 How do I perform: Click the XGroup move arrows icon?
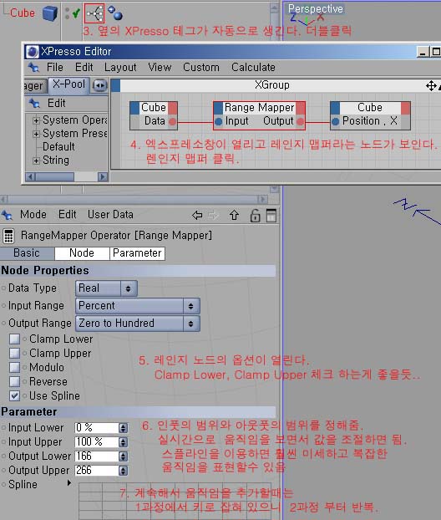tap(431, 86)
